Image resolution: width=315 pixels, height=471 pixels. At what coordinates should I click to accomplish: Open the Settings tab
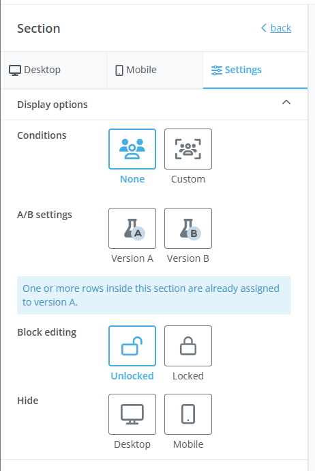256,70
